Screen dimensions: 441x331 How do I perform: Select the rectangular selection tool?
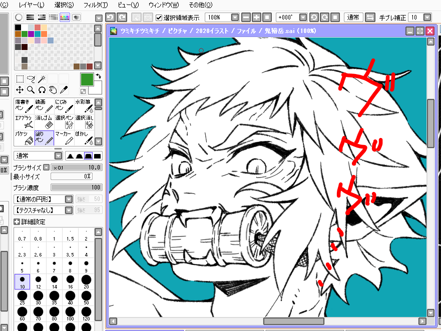tap(20, 78)
